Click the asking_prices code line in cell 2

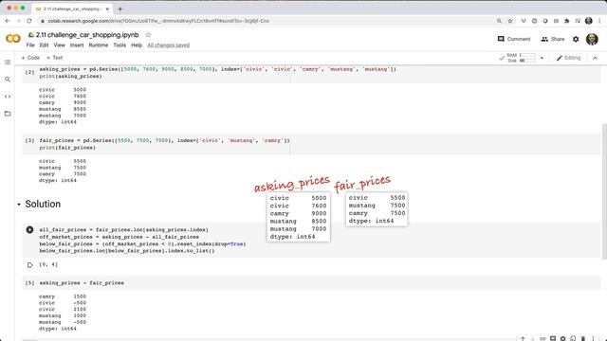pos(217,69)
